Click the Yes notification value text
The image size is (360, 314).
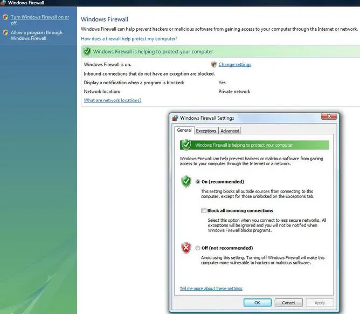(222, 83)
